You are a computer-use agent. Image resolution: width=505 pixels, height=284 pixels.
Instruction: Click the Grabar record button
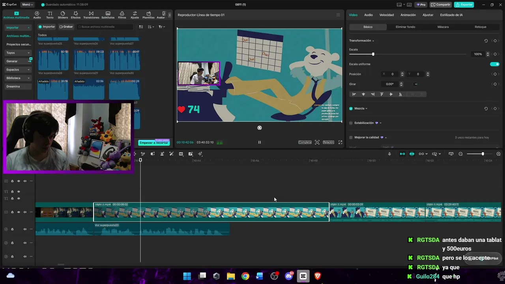[x=66, y=27]
